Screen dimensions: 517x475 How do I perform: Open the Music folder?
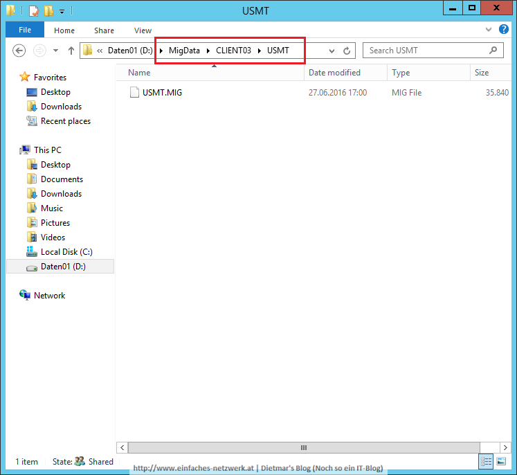pyautogui.click(x=52, y=208)
